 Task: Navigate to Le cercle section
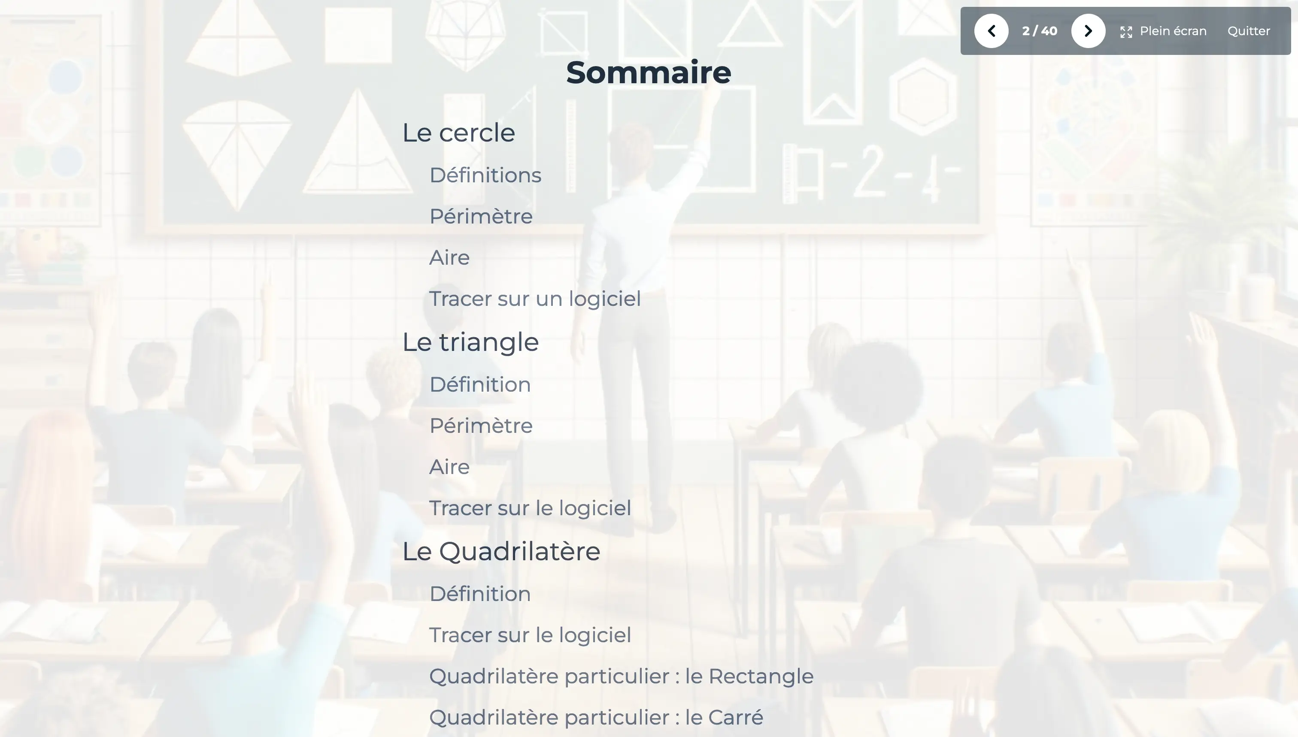click(x=459, y=132)
